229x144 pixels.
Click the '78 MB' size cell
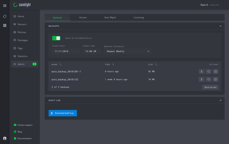(x=151, y=80)
